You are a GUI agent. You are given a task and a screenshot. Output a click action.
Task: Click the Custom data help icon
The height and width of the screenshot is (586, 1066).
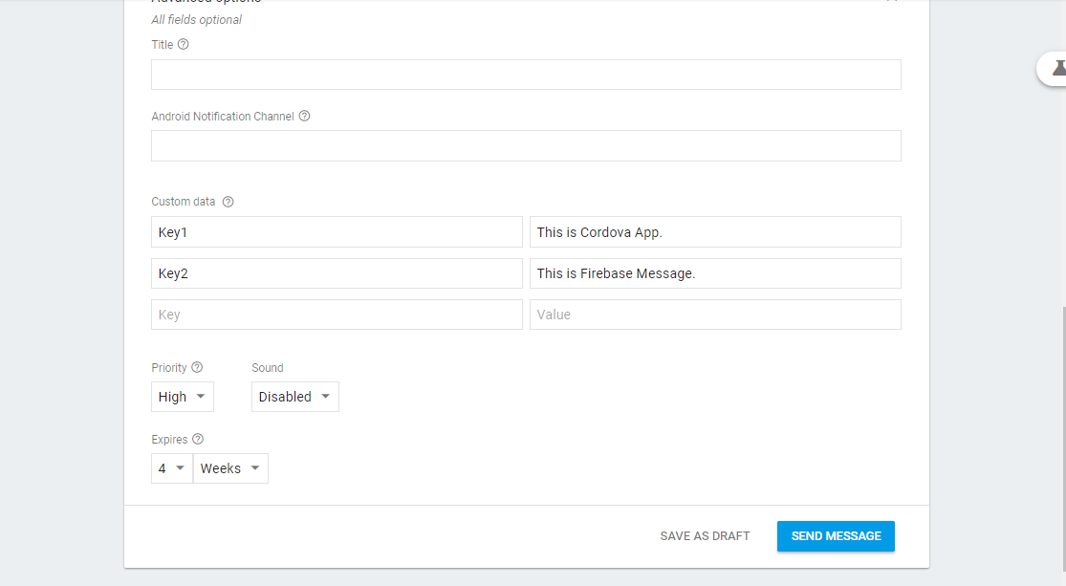228,202
